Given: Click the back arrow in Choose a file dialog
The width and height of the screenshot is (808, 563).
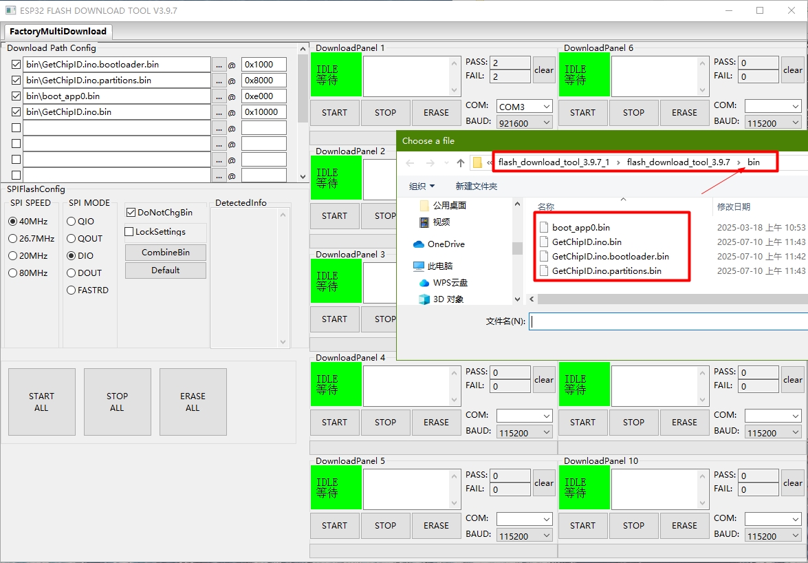Looking at the screenshot, I should click(410, 163).
